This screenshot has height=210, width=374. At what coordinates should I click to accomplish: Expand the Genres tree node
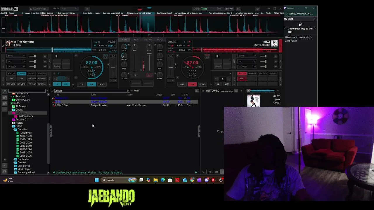coord(13,162)
